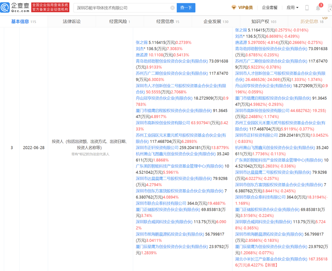Open 厦门市猎鹰启程股权投资合伙企业 in before-change column
Viewport: 332px width, 271px height.
174,111
